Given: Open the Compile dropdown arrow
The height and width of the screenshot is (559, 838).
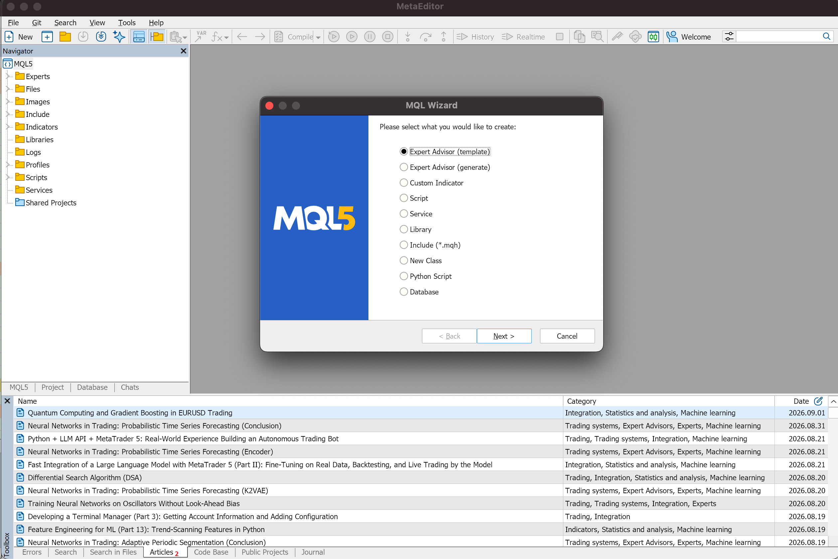Looking at the screenshot, I should tap(318, 37).
